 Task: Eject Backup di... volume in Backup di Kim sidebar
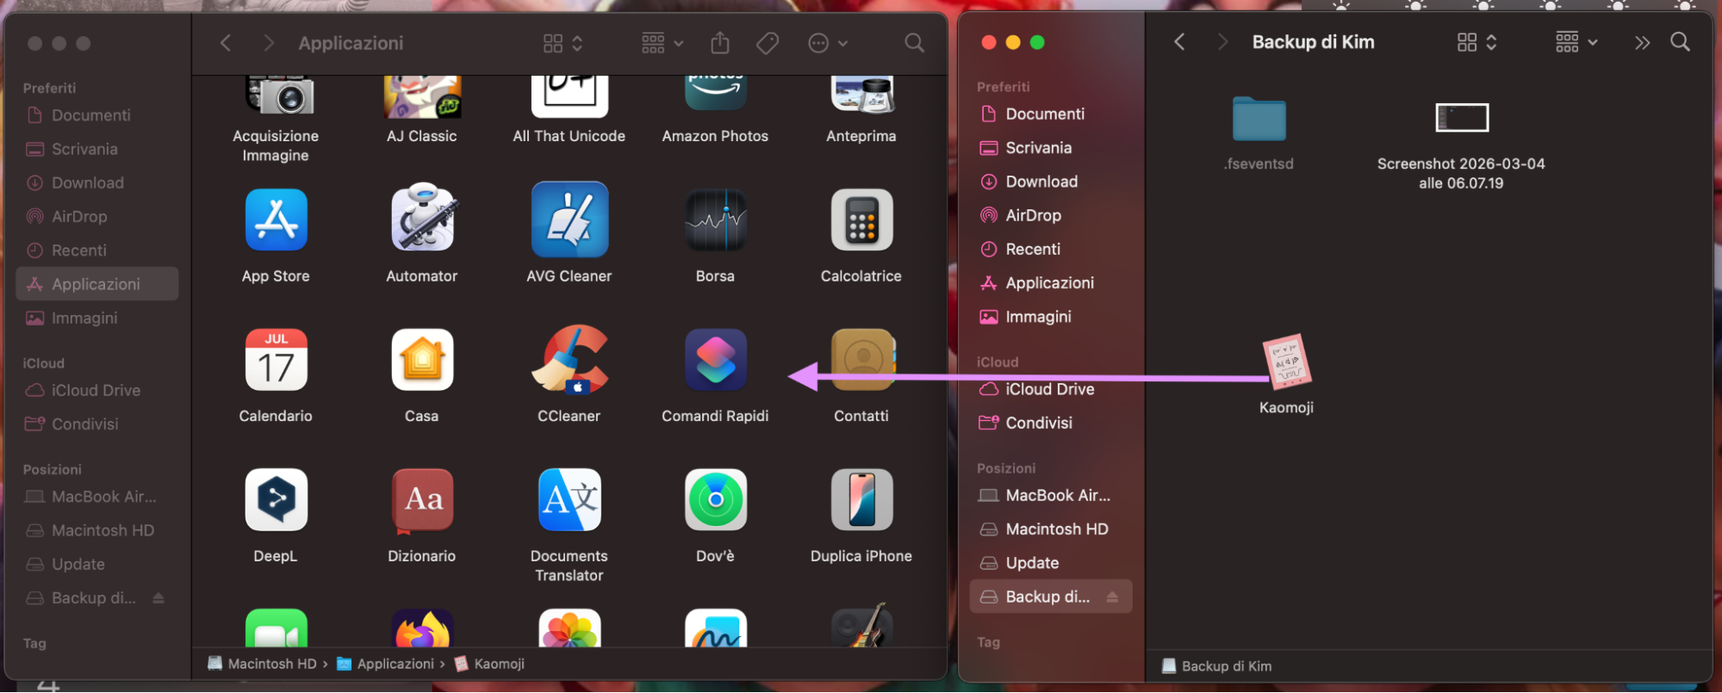coord(1112,597)
